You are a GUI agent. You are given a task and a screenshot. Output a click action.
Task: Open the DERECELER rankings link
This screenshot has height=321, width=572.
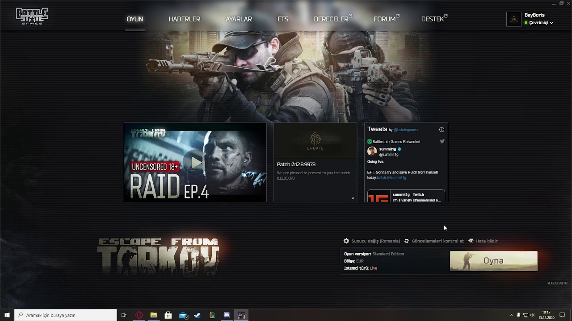point(333,19)
